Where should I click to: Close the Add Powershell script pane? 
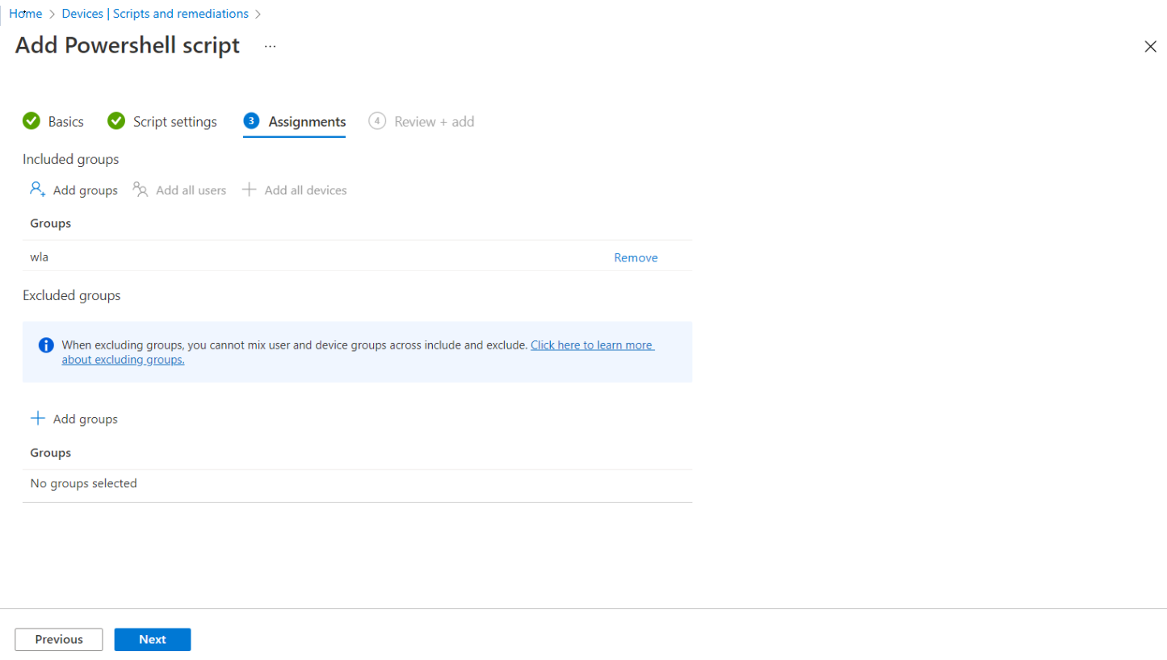pyautogui.click(x=1150, y=47)
